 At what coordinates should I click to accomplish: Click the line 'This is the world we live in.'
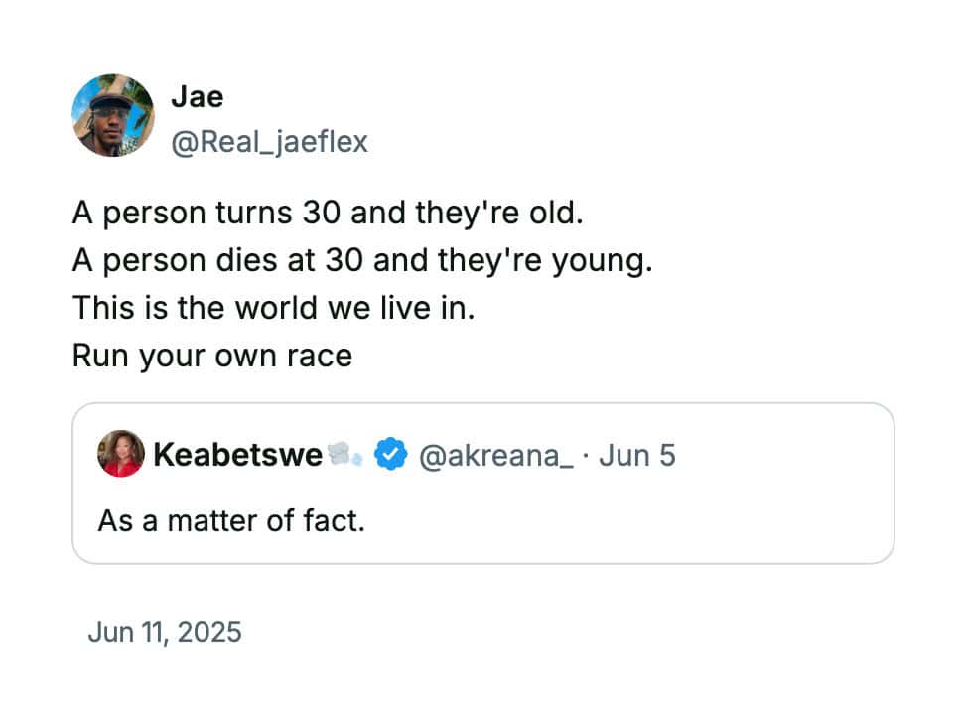point(274,307)
